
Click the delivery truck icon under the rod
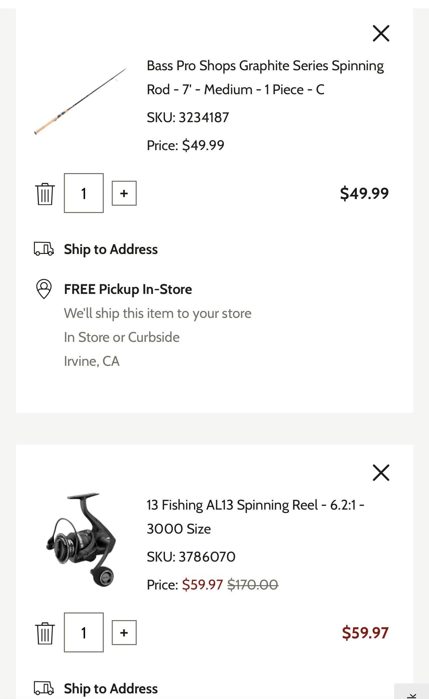tap(44, 249)
